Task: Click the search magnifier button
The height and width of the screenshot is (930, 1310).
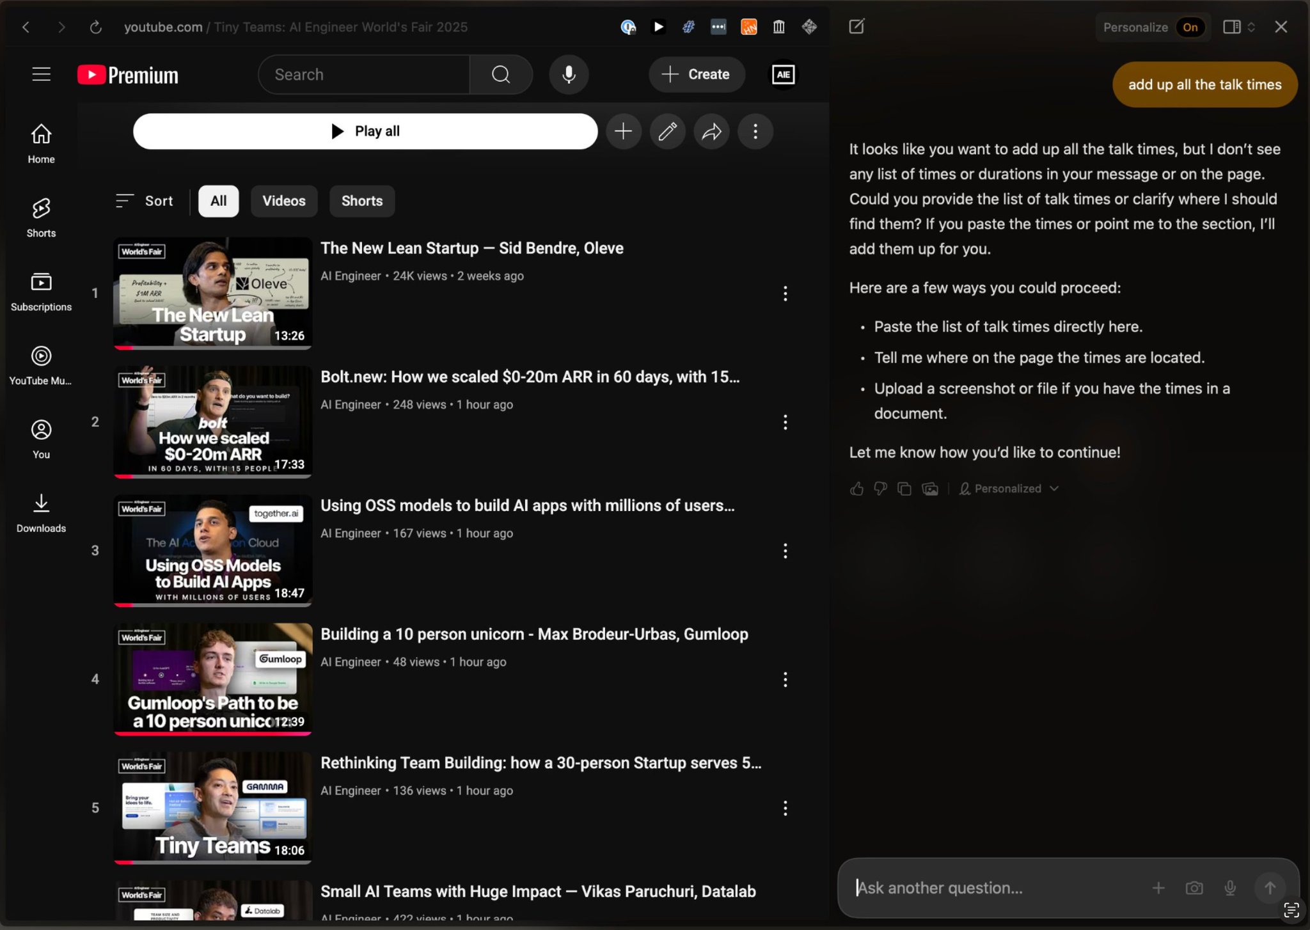Action: [501, 75]
